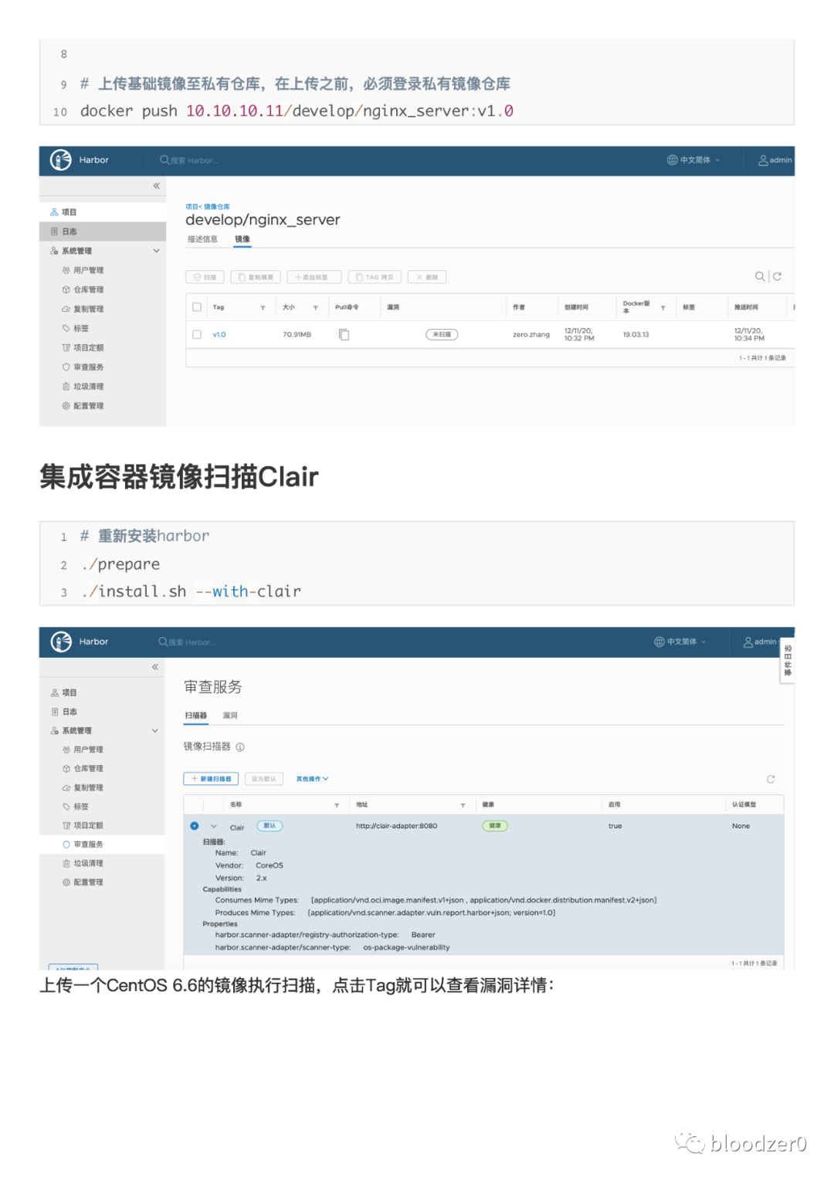Click the 新建扫描器 button

pos(211,779)
